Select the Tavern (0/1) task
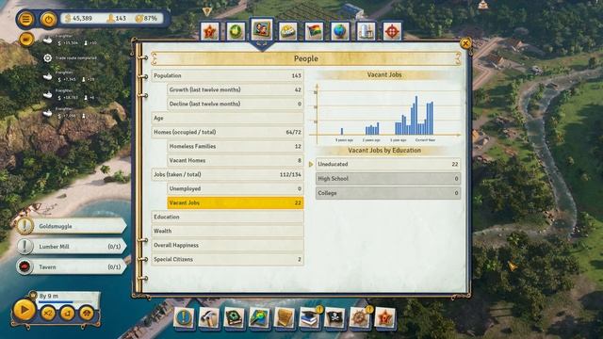 click(72, 266)
